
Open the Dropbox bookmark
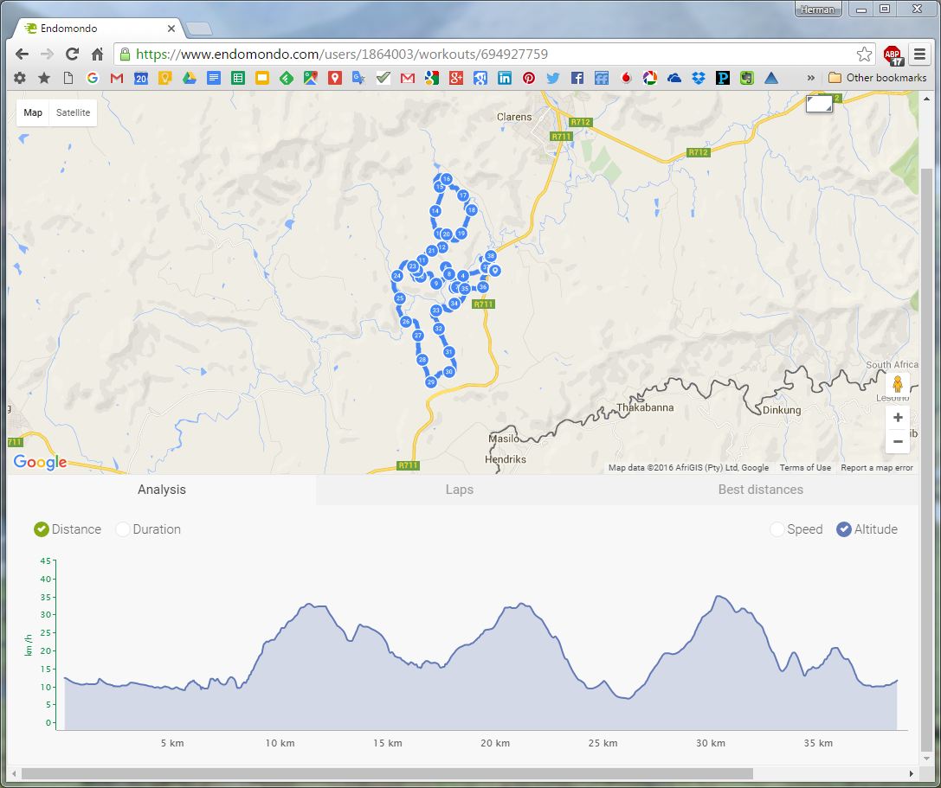698,78
